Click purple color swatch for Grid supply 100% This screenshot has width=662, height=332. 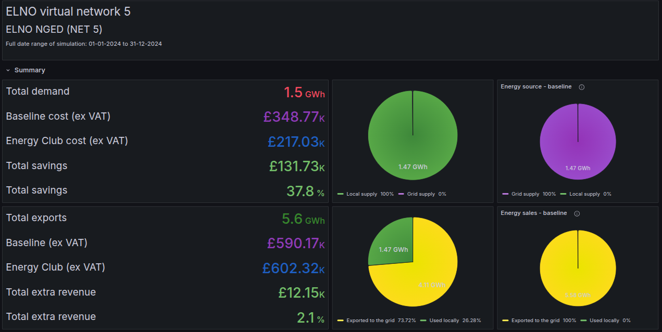[505, 194]
